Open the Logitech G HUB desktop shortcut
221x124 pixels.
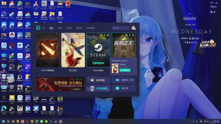pos(12,110)
